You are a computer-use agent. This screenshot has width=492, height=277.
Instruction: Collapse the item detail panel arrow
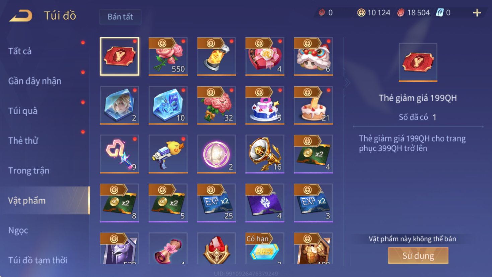[x=347, y=82]
